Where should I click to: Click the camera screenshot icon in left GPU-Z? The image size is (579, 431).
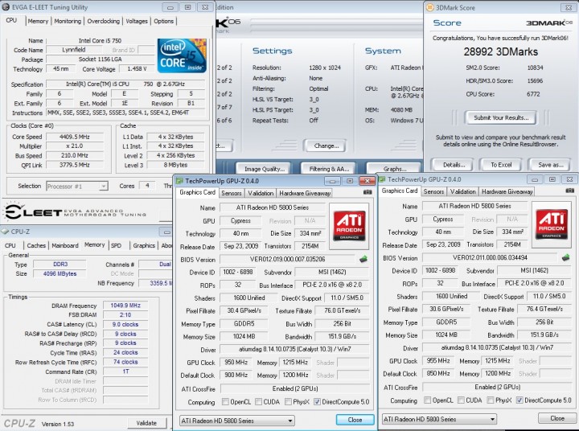click(x=368, y=192)
